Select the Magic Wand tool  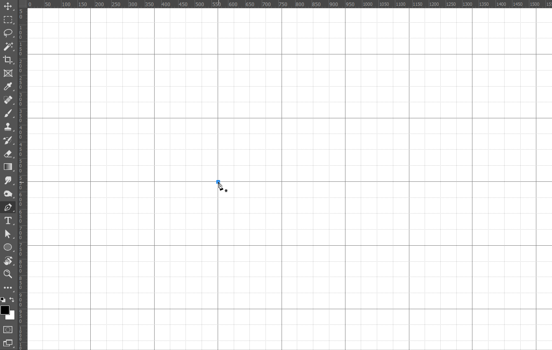(x=8, y=46)
